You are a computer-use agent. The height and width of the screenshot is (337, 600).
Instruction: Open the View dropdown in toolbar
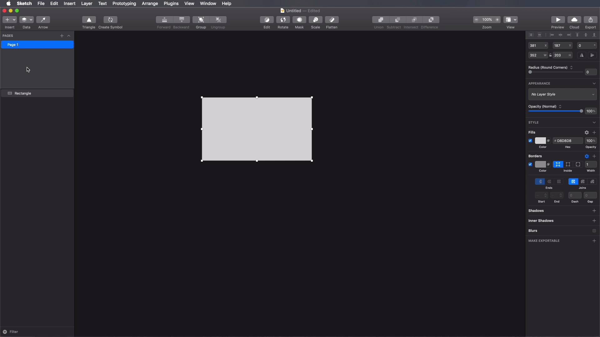click(x=511, y=20)
